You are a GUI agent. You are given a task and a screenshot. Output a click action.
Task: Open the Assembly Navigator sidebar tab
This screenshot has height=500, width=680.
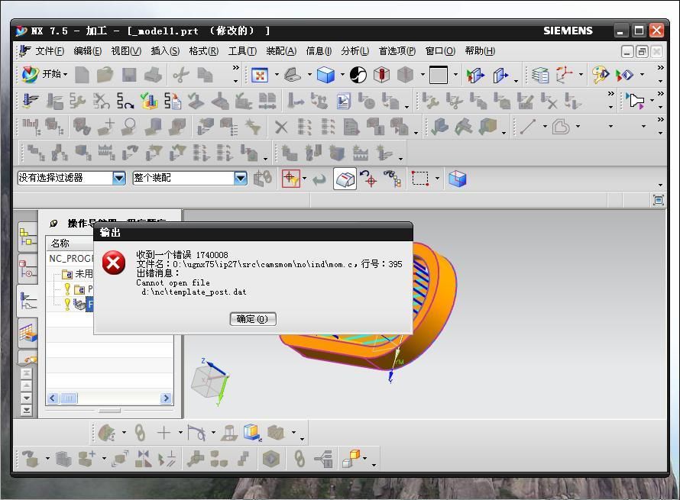coord(28,237)
